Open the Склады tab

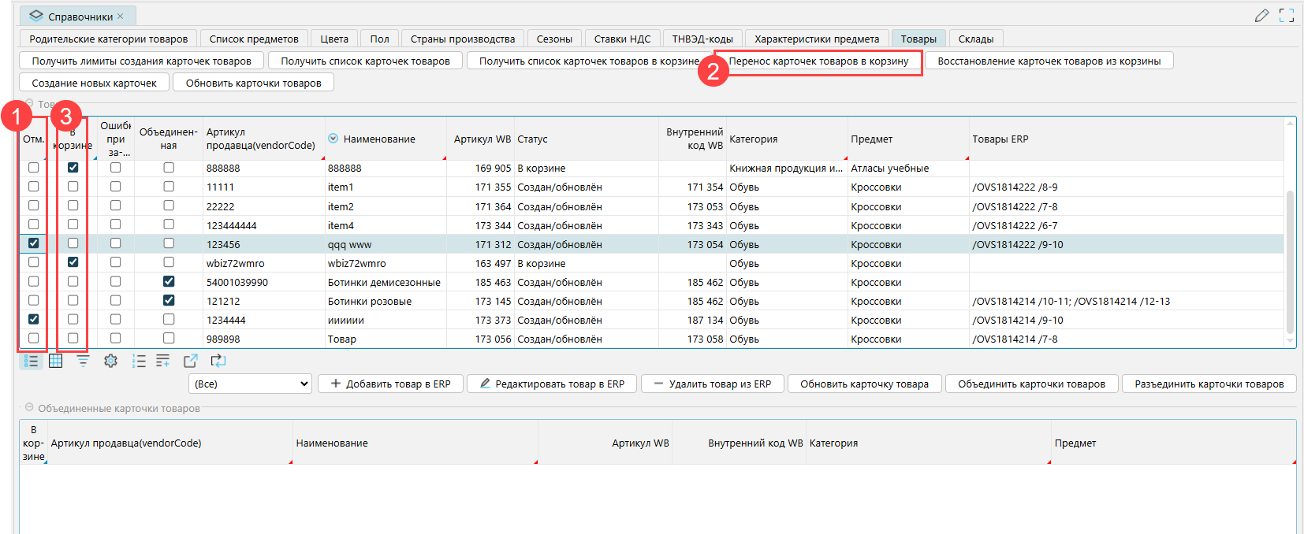pyautogui.click(x=976, y=39)
